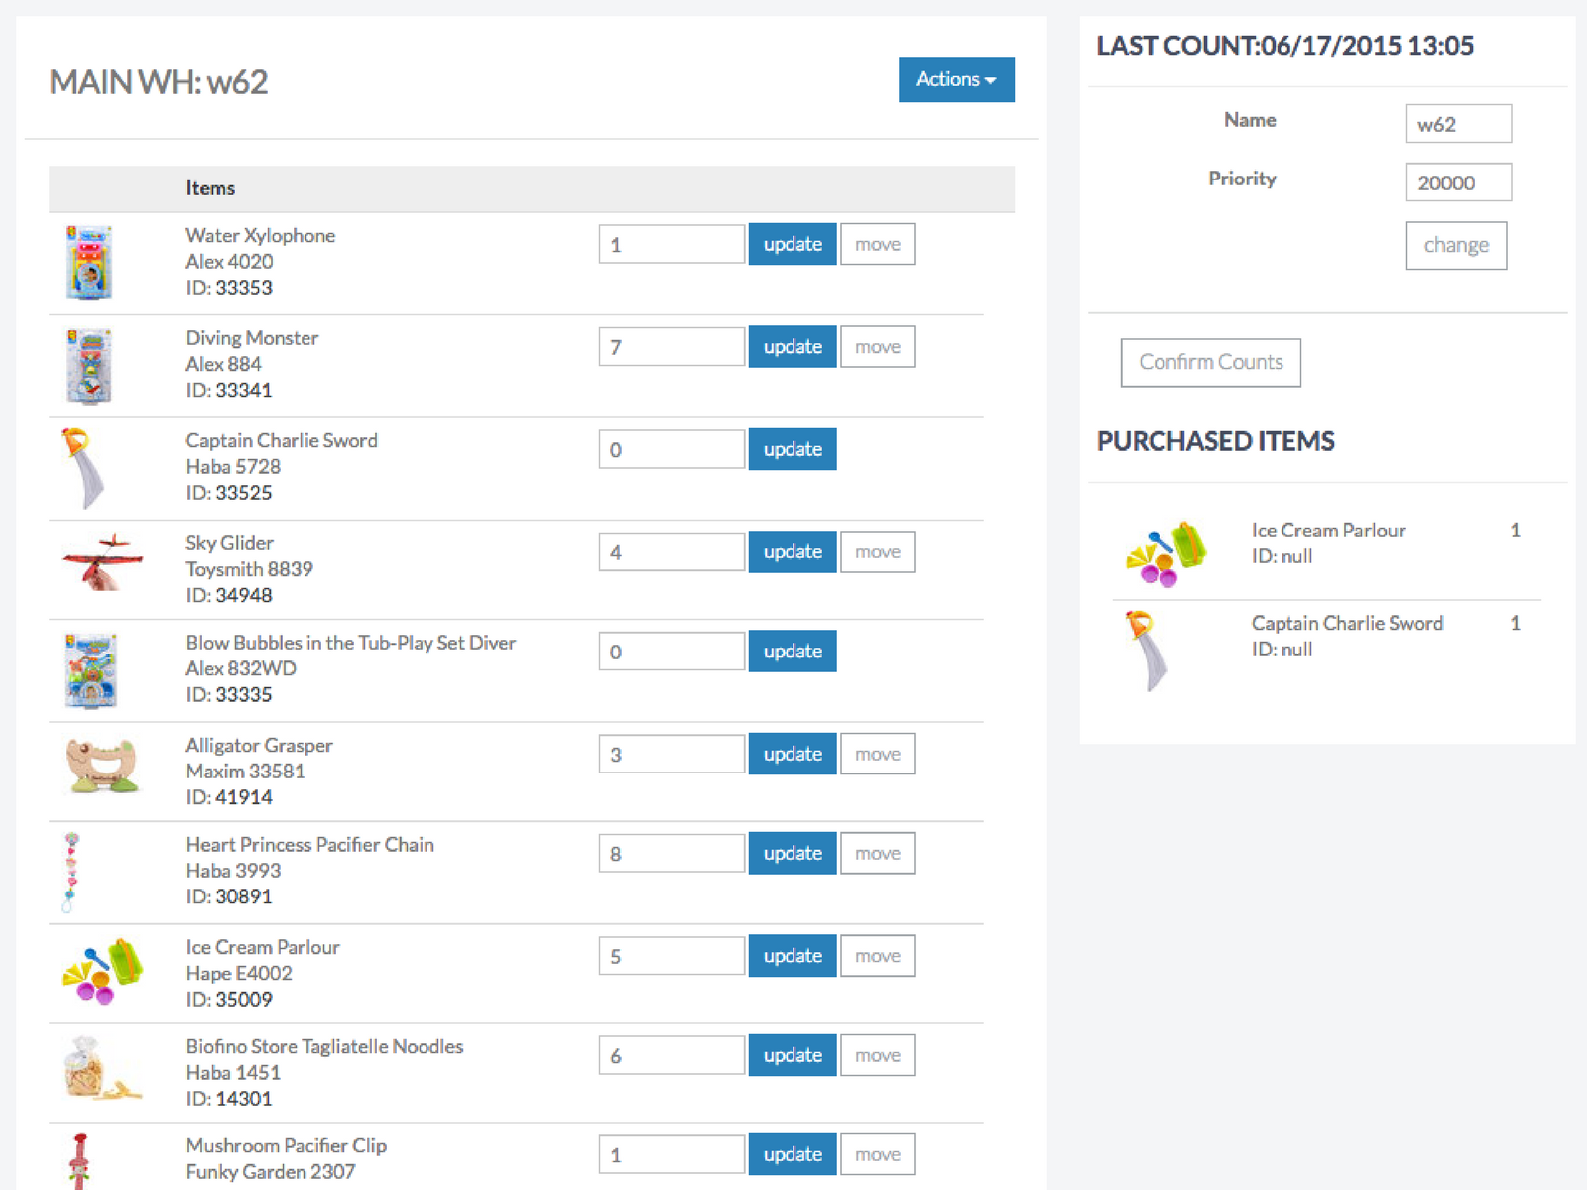Move the Ice Cream Parlour item

(877, 956)
